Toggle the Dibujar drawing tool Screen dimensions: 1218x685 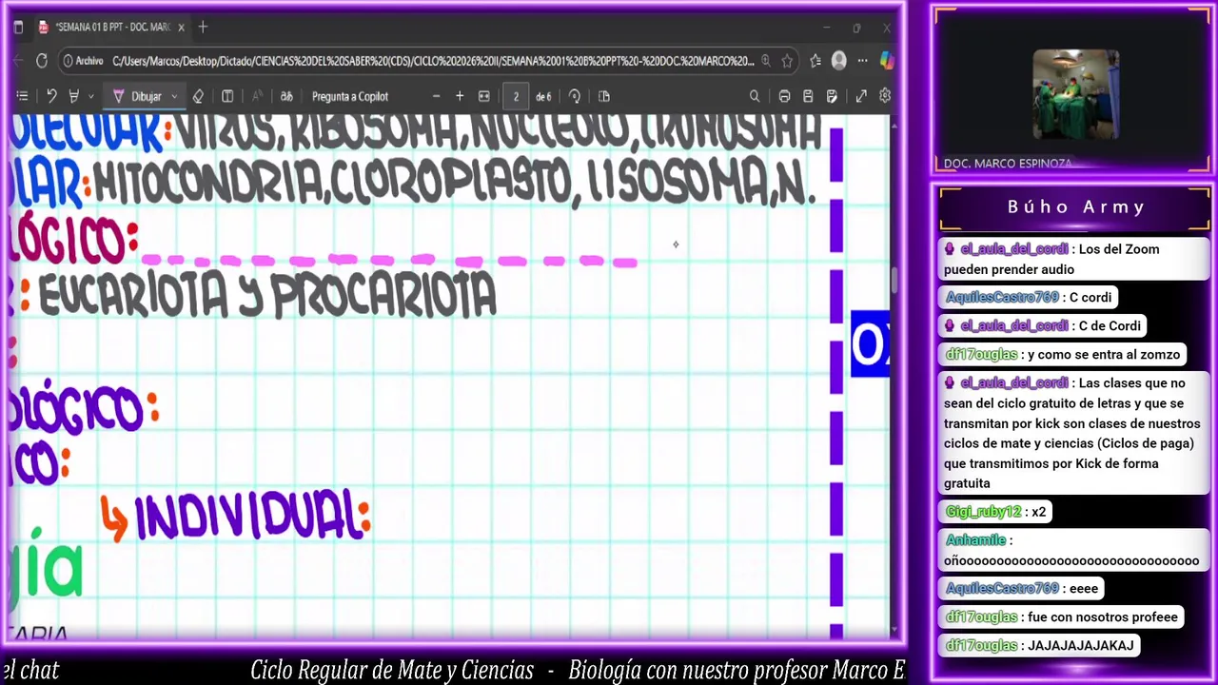tap(137, 96)
